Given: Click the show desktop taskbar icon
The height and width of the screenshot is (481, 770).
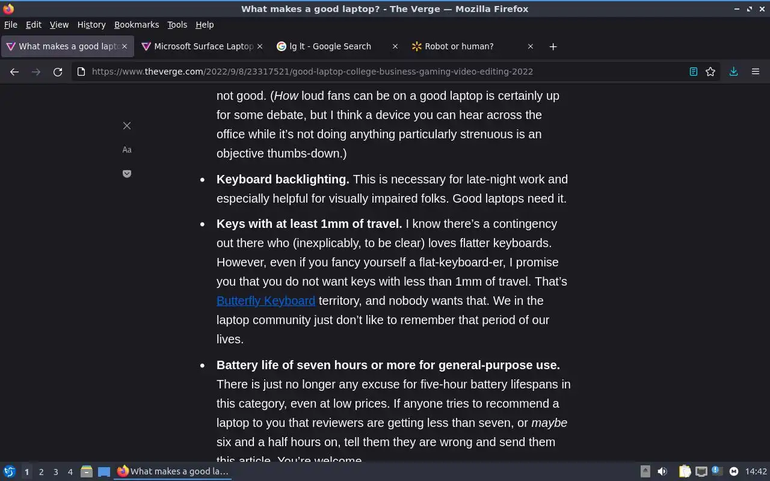Looking at the screenshot, I should pos(104,471).
